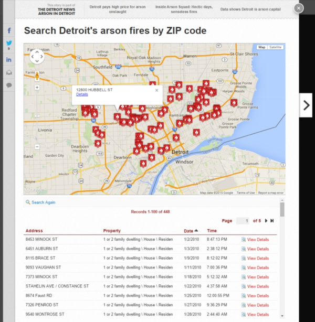315x322 pixels.
Task: Select the Street View pegman icon
Action: [37, 76]
